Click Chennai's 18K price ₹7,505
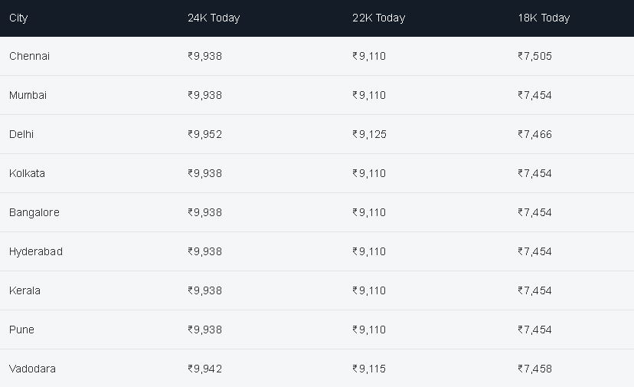 coord(534,56)
